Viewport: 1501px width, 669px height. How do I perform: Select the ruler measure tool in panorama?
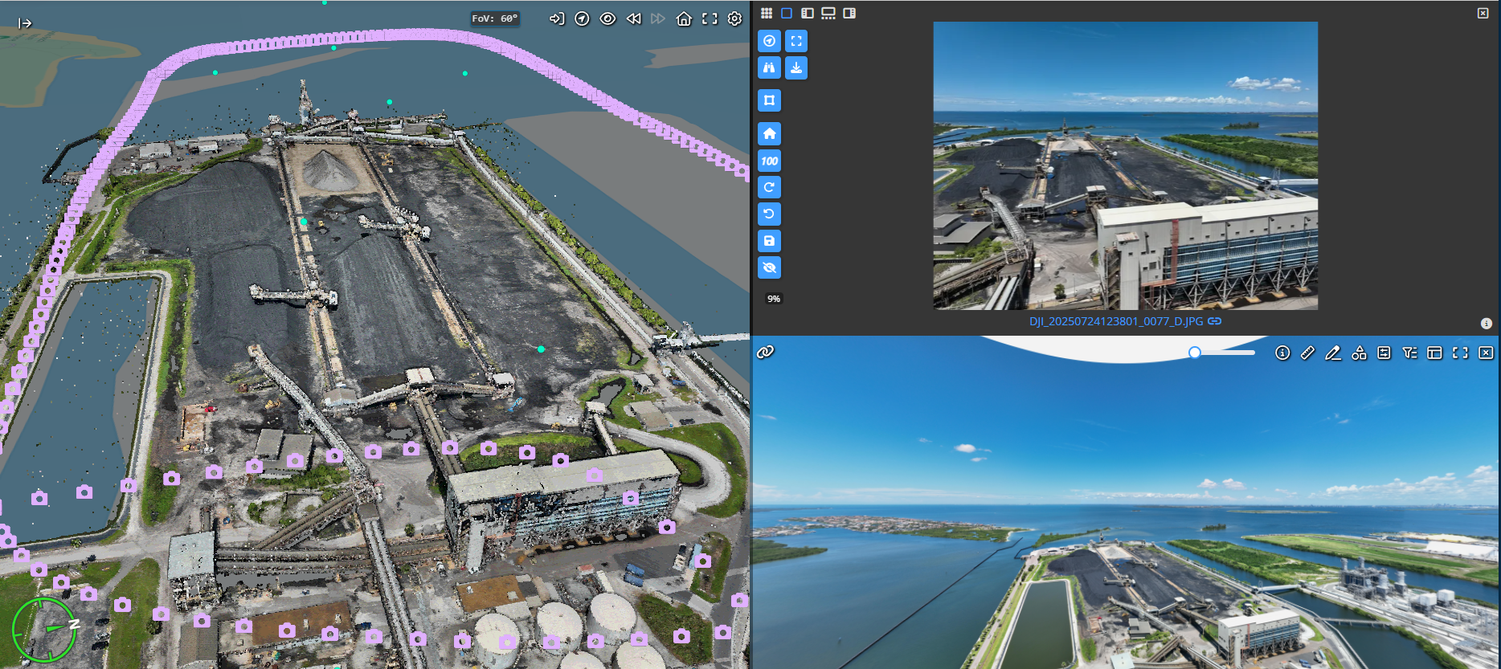[x=1307, y=353]
